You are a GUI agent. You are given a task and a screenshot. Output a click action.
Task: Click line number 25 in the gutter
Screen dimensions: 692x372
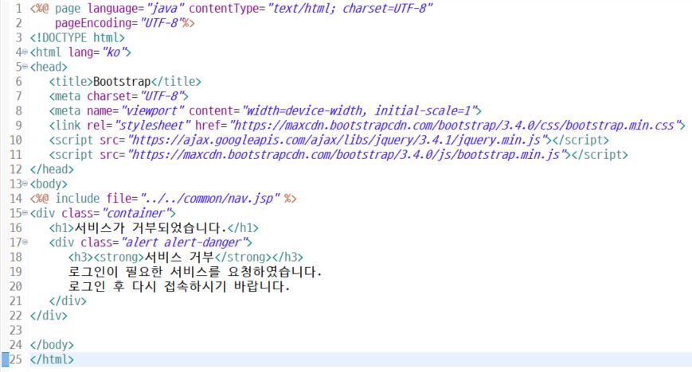click(x=15, y=359)
